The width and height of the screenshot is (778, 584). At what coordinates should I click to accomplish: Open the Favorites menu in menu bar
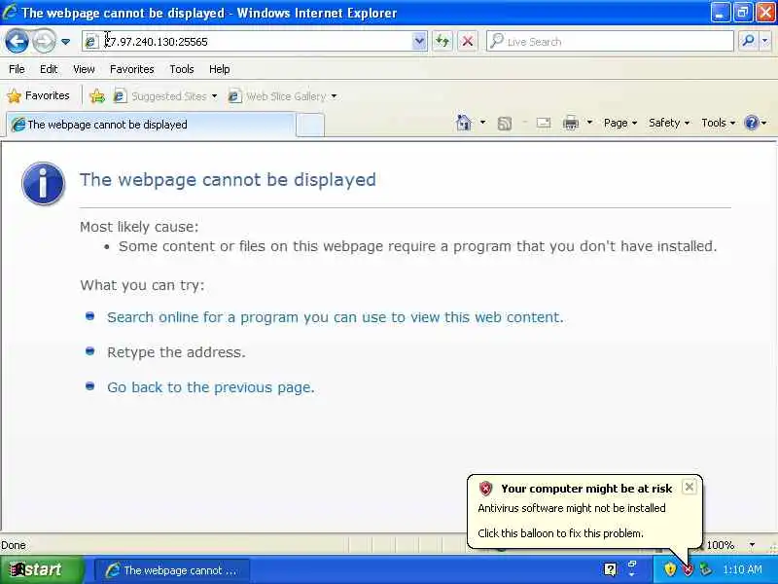(132, 69)
